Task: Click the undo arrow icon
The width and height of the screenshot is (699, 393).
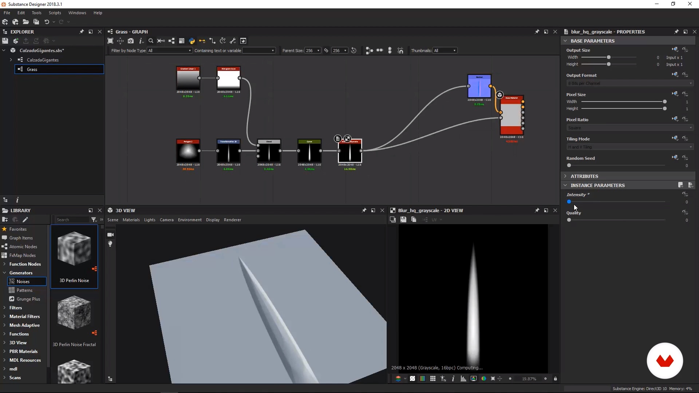Action: (47, 22)
